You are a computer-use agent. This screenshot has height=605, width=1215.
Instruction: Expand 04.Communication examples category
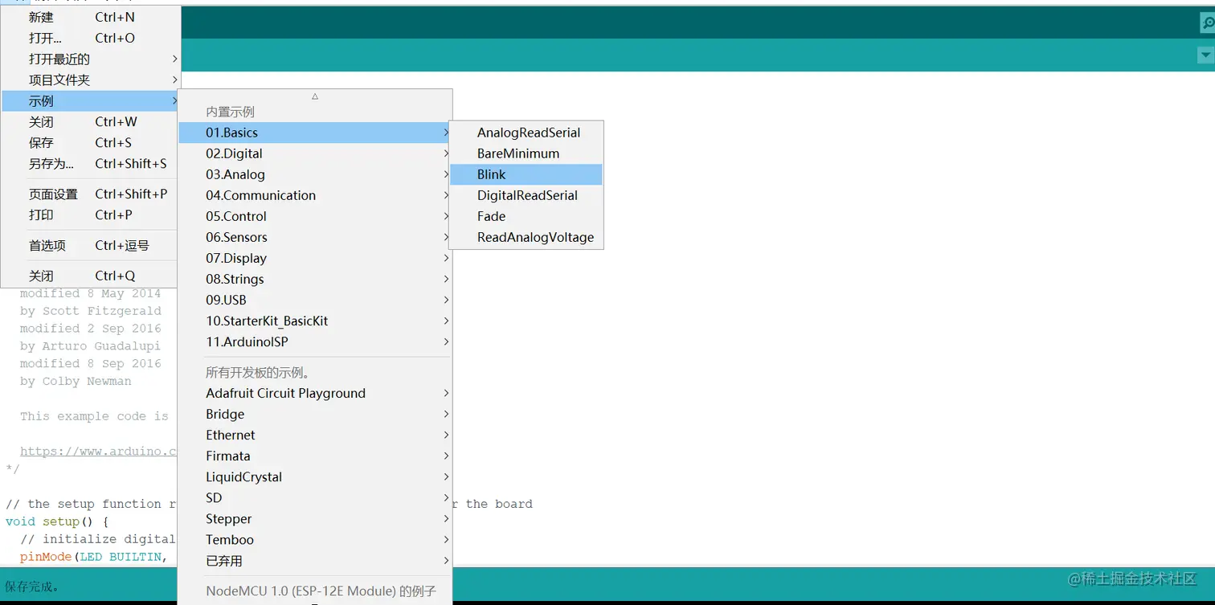[x=315, y=195]
